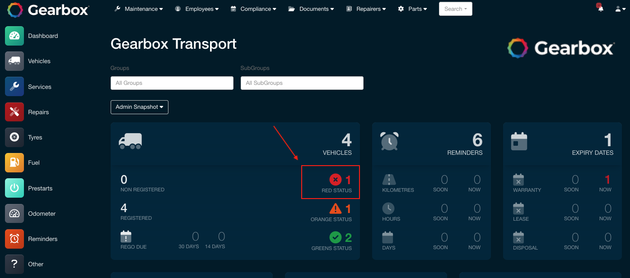Open the Admin Snapshot dropdown
Image resolution: width=630 pixels, height=278 pixels.
[140, 107]
